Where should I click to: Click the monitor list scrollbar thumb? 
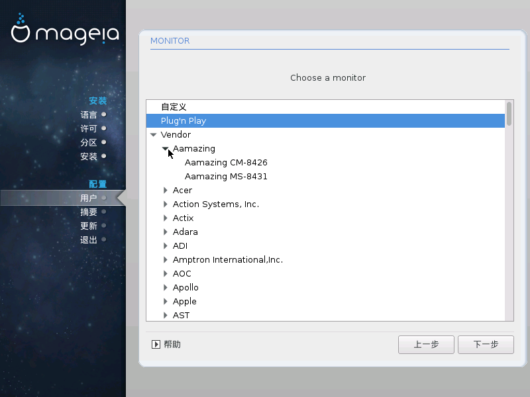coord(509,113)
